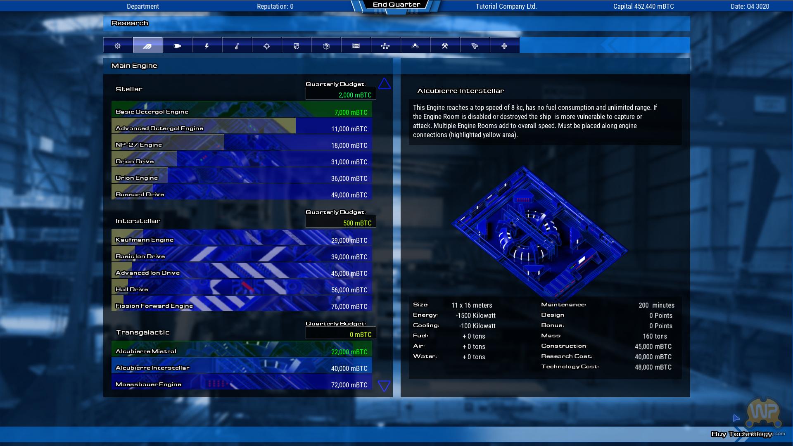Open the network nodes research tab
Viewport: 793px width, 446px height.
(385, 46)
